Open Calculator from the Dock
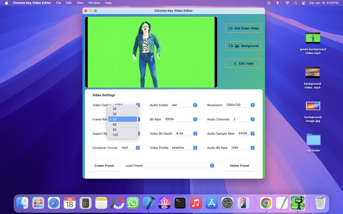 [x=85, y=203]
